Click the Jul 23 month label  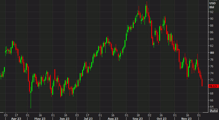point(88,119)
